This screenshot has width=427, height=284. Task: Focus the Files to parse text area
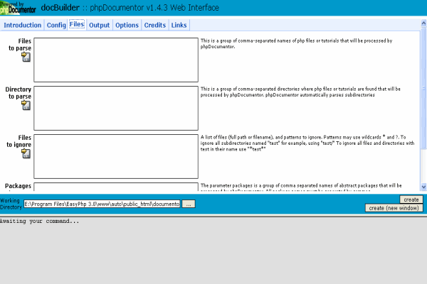115,59
